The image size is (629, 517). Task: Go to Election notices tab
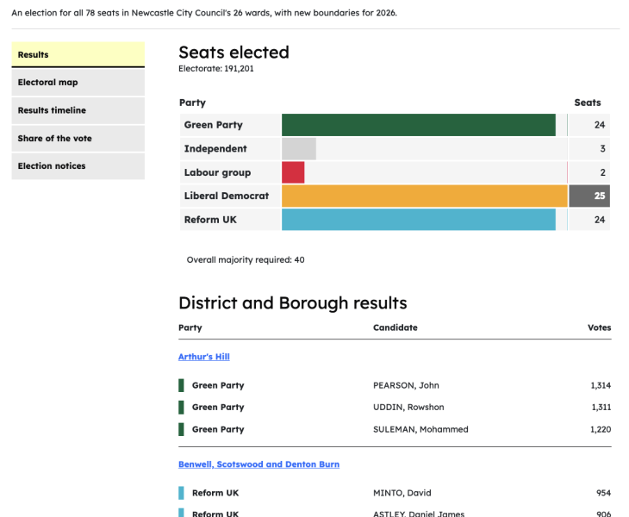[78, 166]
